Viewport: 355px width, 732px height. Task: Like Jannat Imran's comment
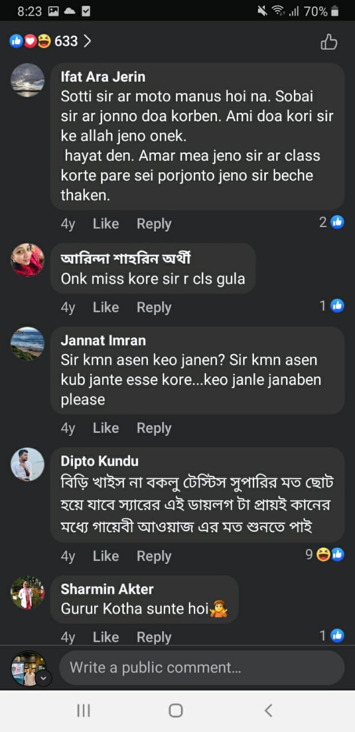(106, 428)
